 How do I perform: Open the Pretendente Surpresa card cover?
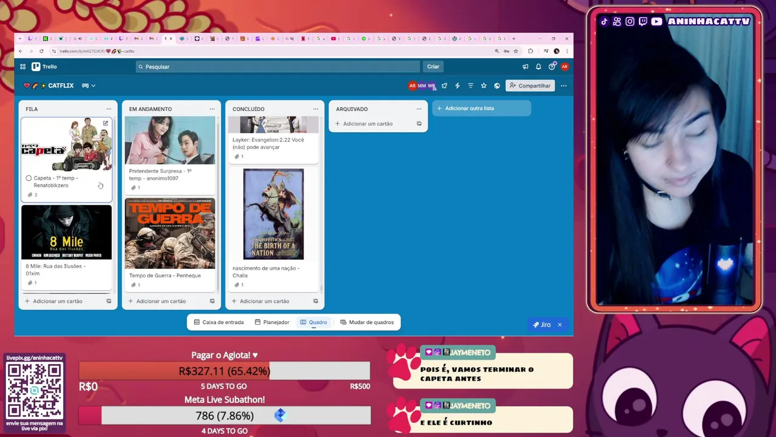click(170, 140)
